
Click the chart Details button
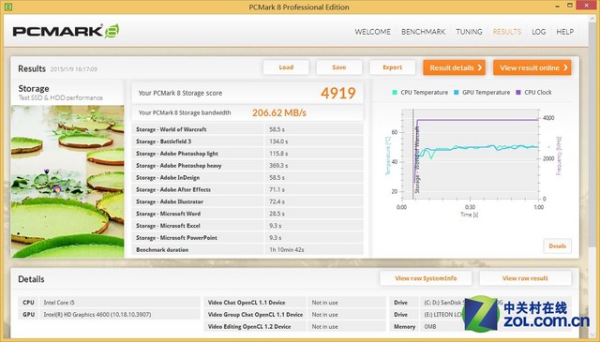(557, 246)
